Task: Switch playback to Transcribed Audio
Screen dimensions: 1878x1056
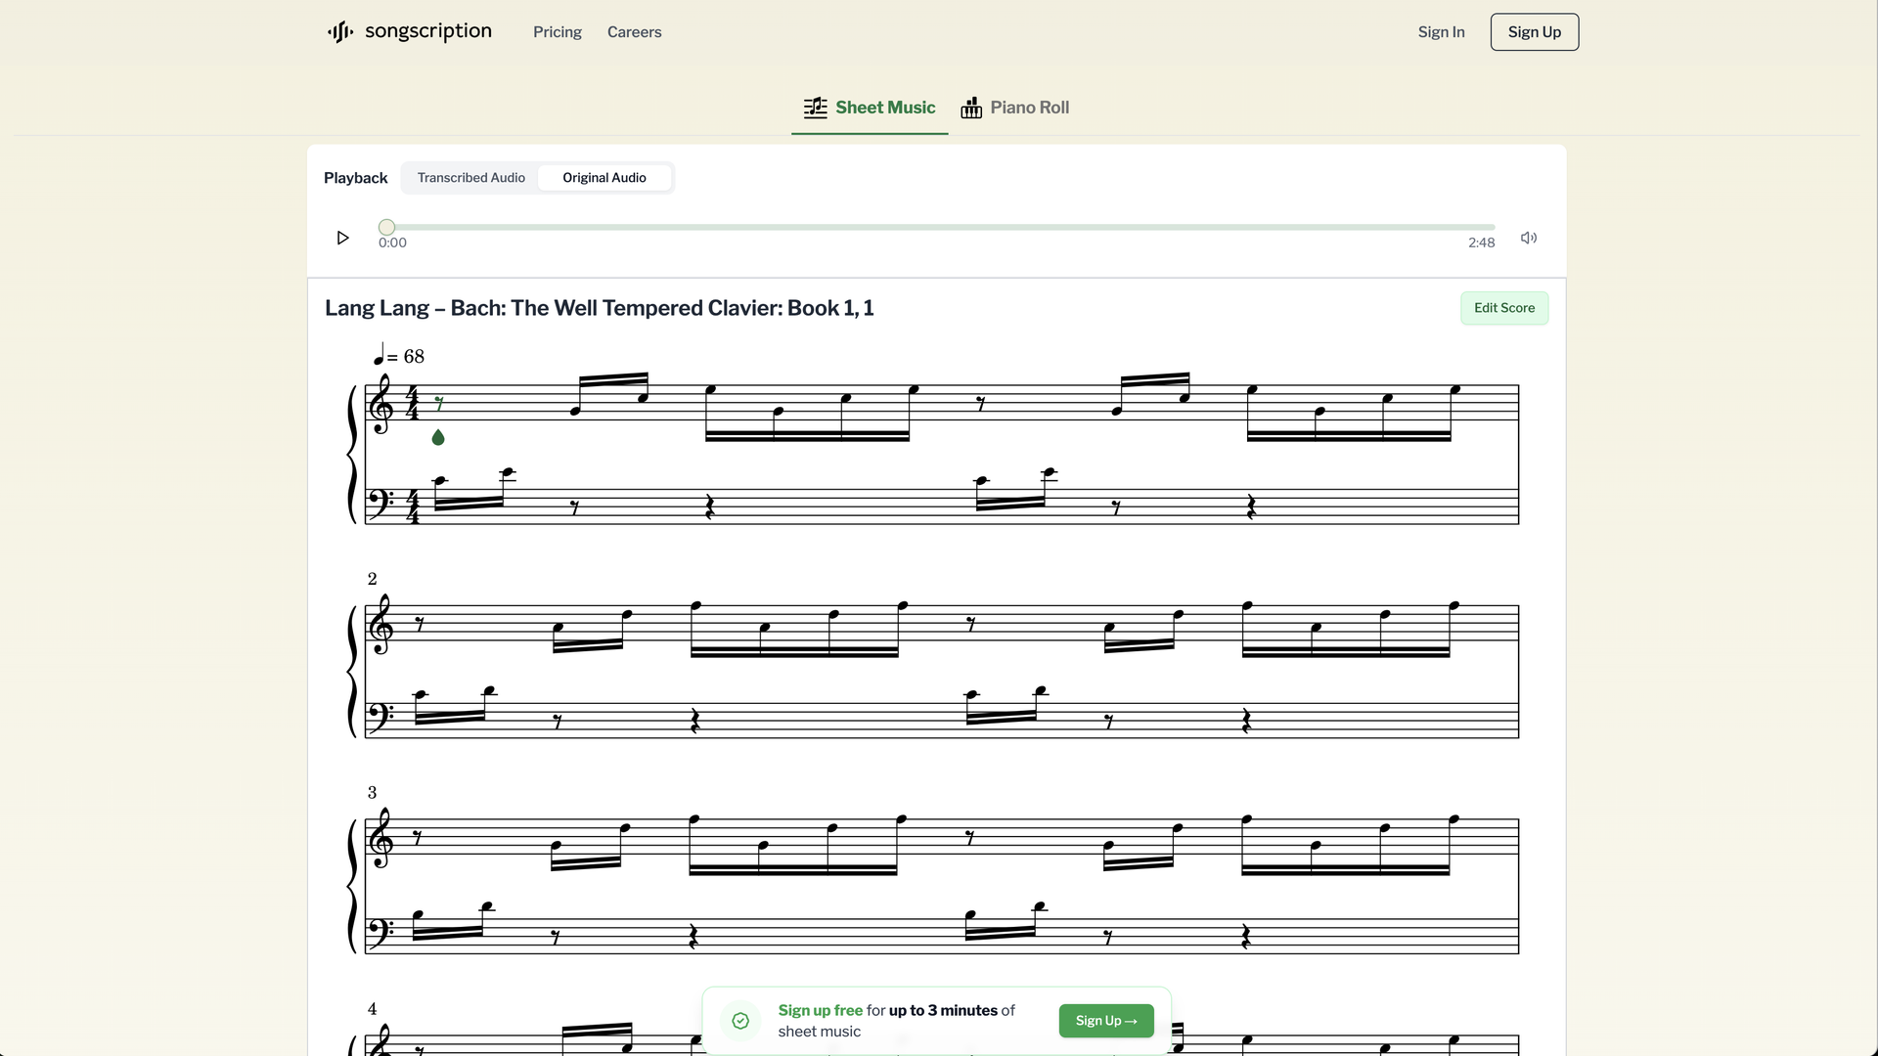Action: (470, 178)
